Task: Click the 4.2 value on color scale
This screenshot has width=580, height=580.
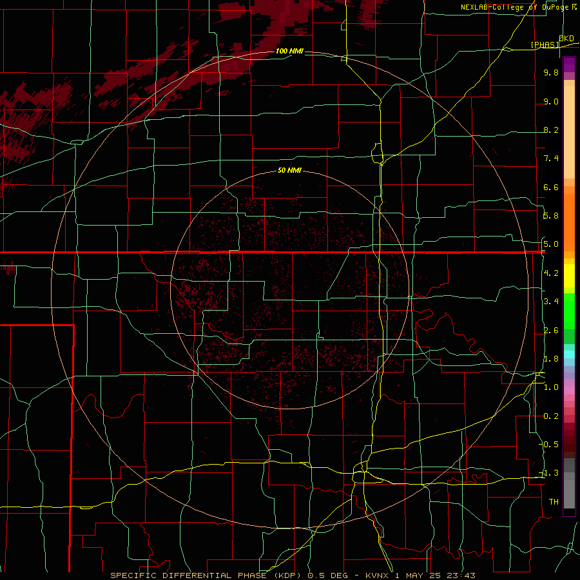Action: 551,273
